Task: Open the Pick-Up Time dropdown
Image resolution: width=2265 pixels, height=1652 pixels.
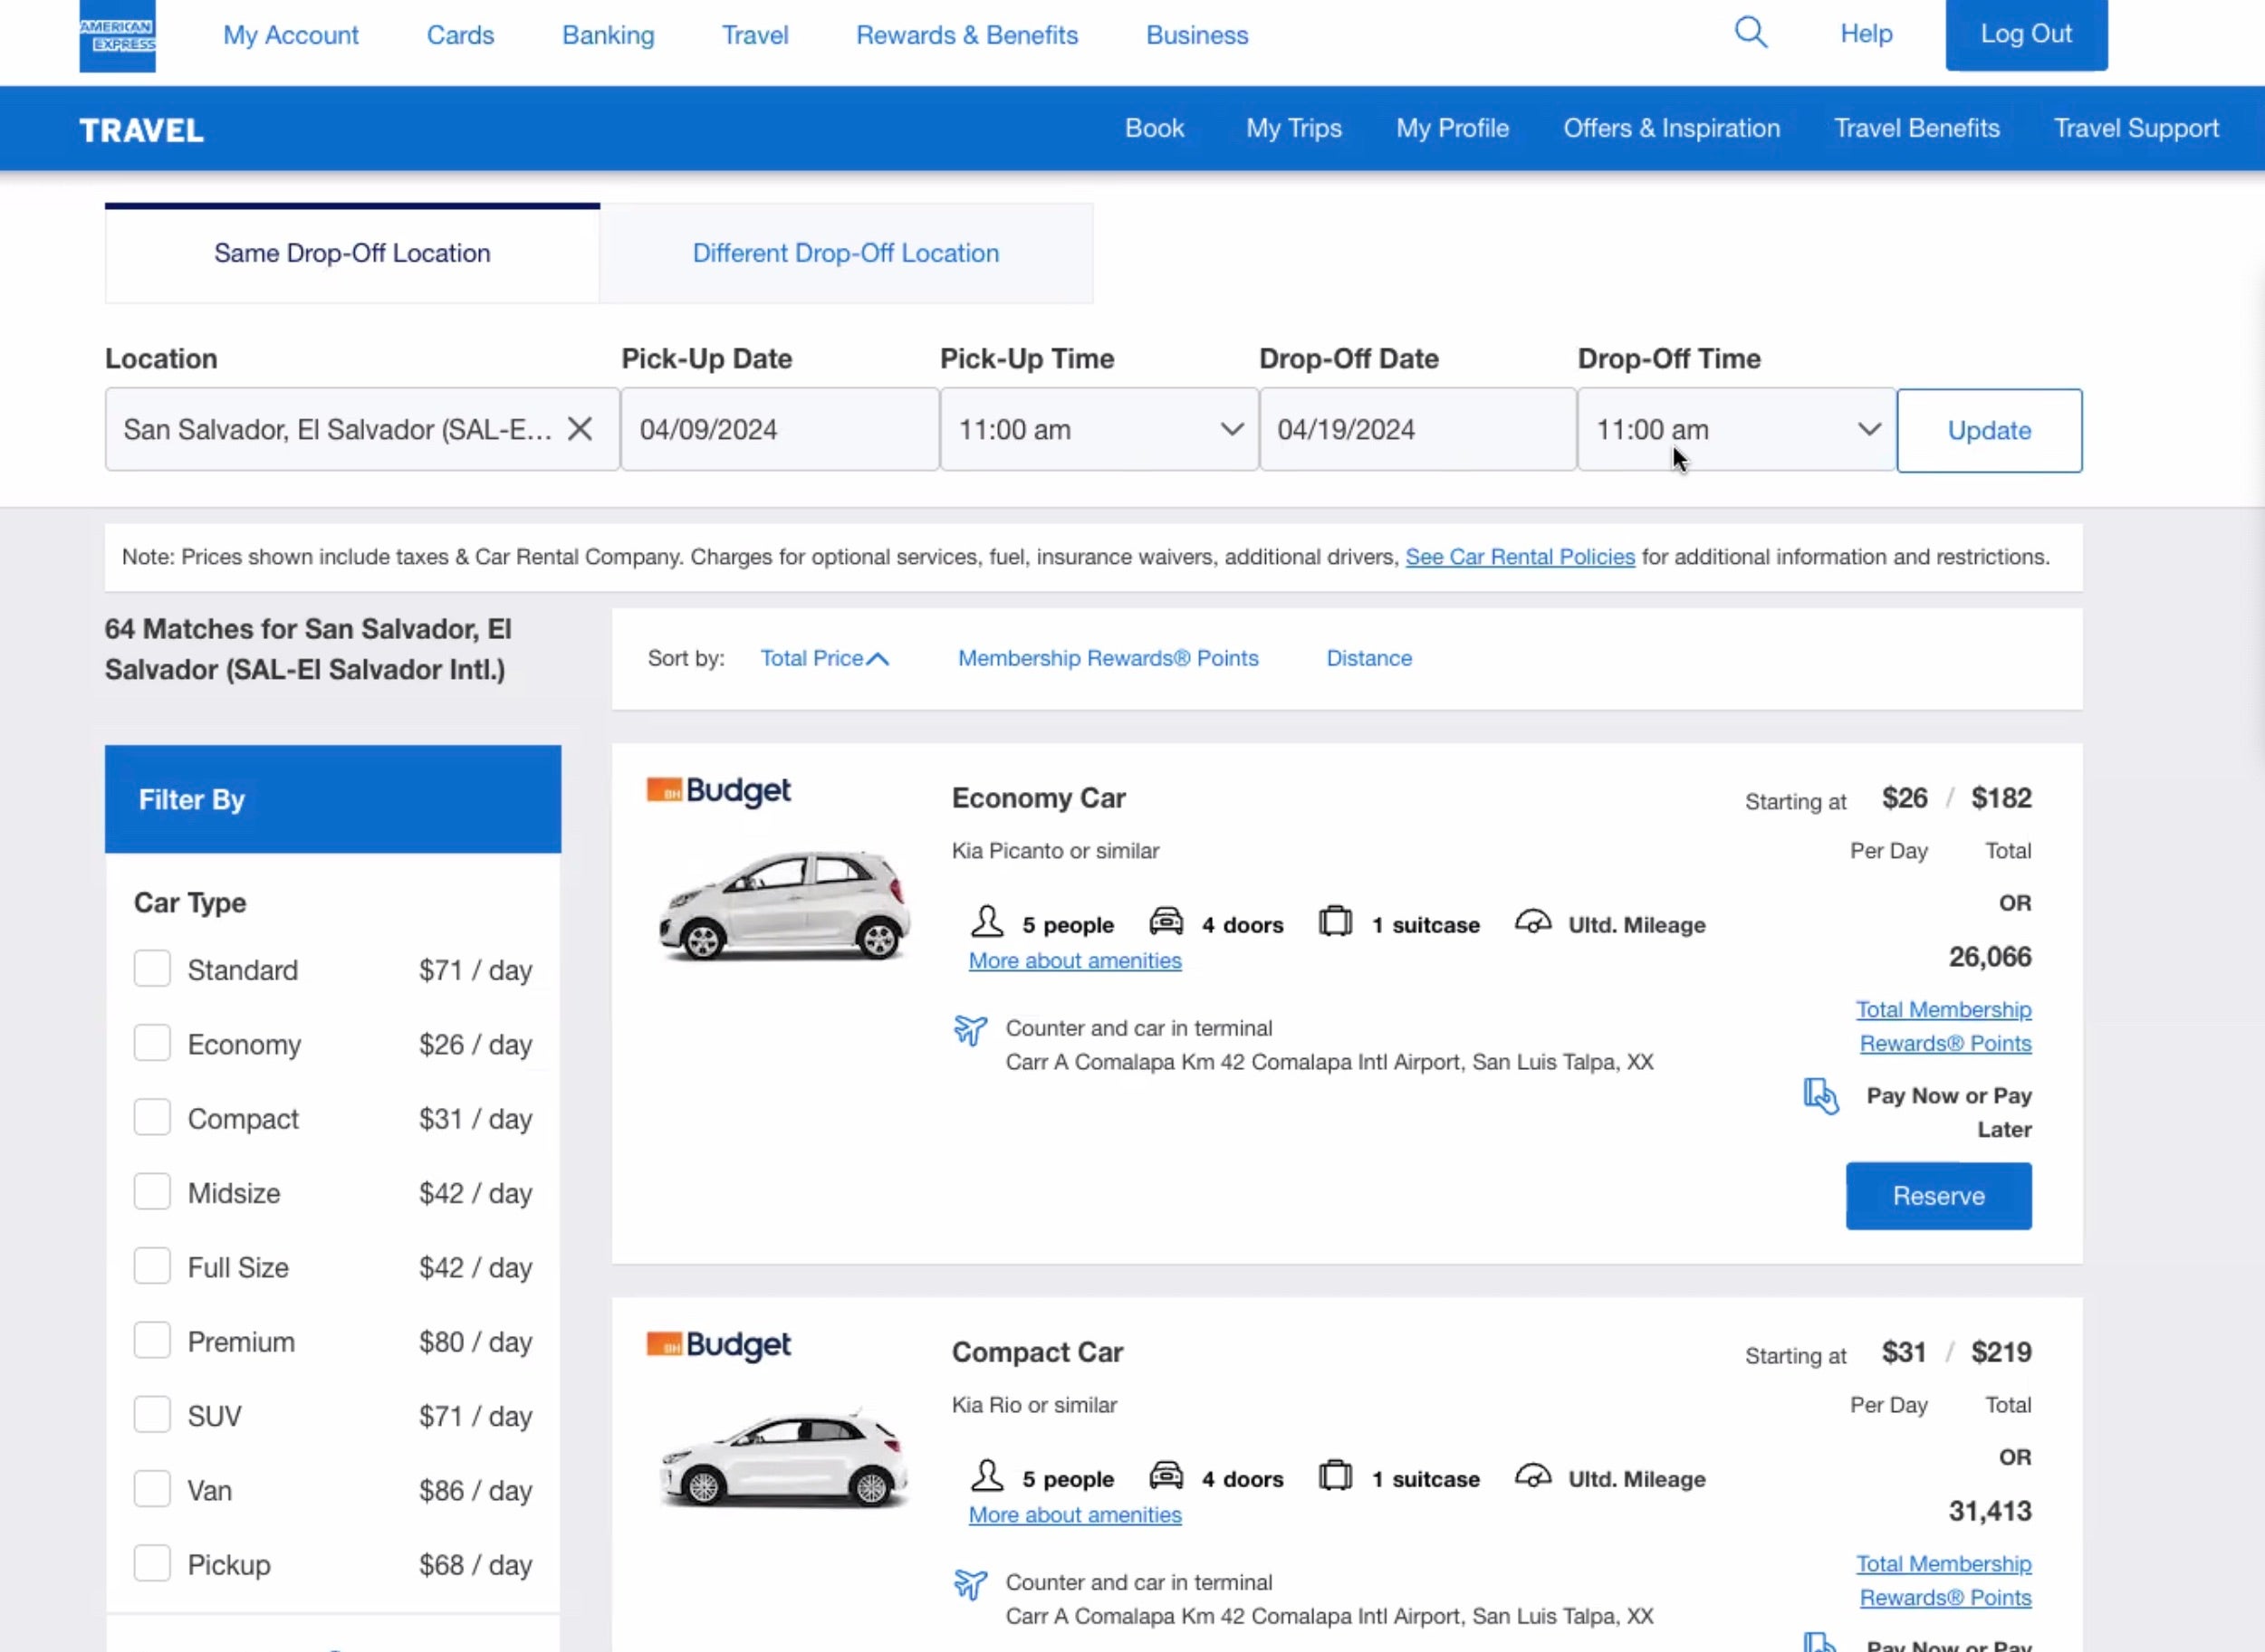Action: [1099, 430]
